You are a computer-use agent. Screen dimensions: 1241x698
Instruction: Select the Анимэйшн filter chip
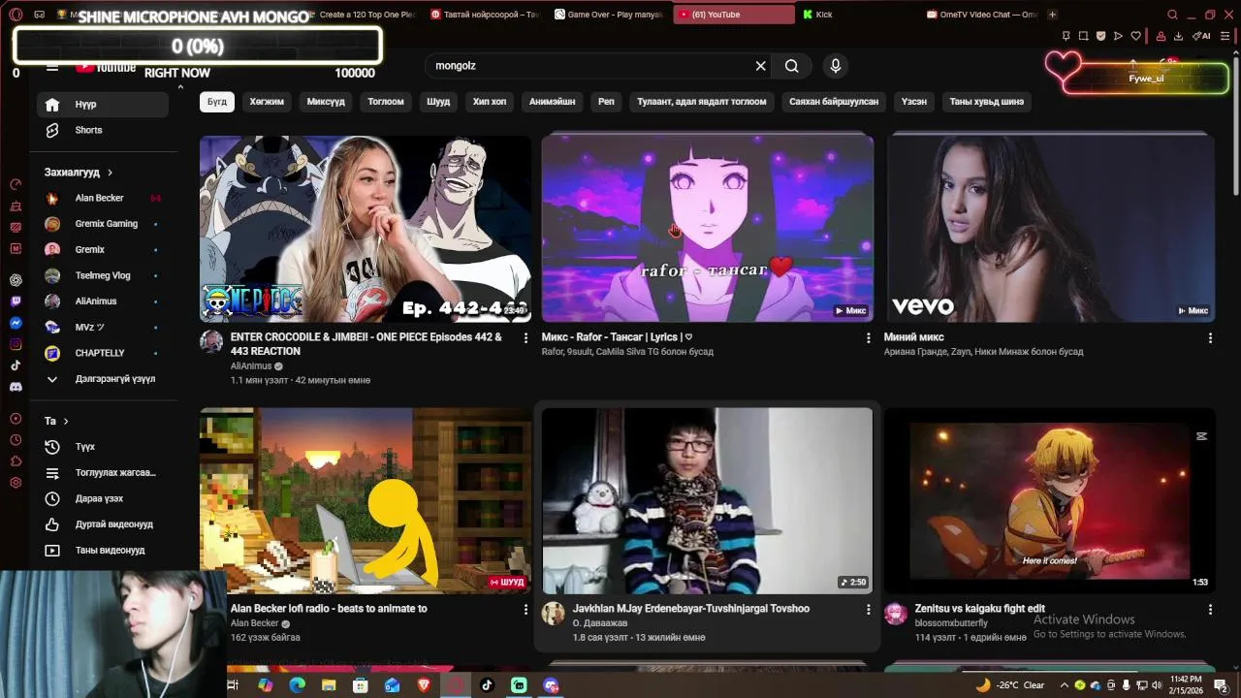click(553, 102)
